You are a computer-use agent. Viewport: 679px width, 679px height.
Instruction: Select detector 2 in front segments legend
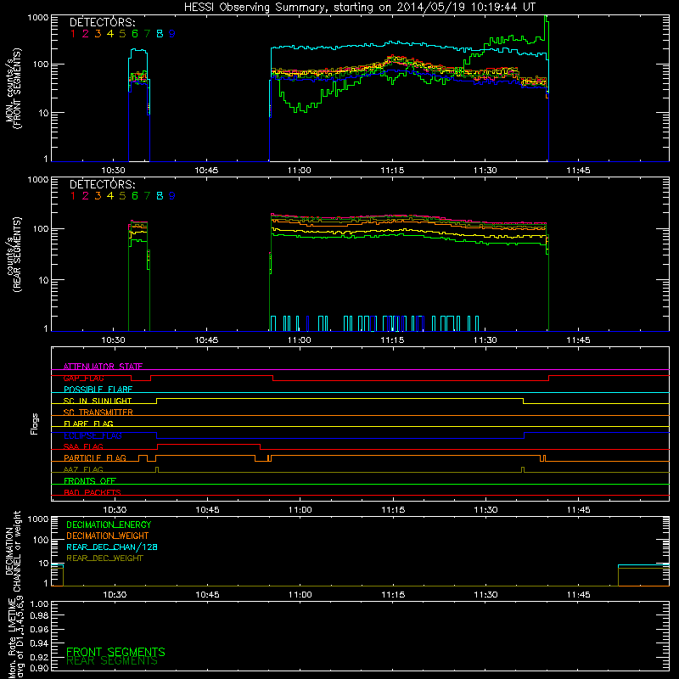pos(86,34)
